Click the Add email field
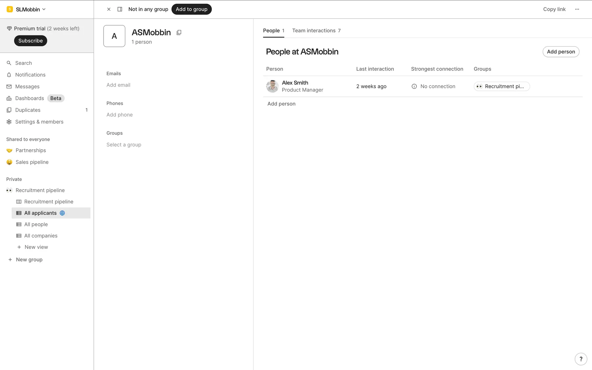592x370 pixels. (x=118, y=85)
